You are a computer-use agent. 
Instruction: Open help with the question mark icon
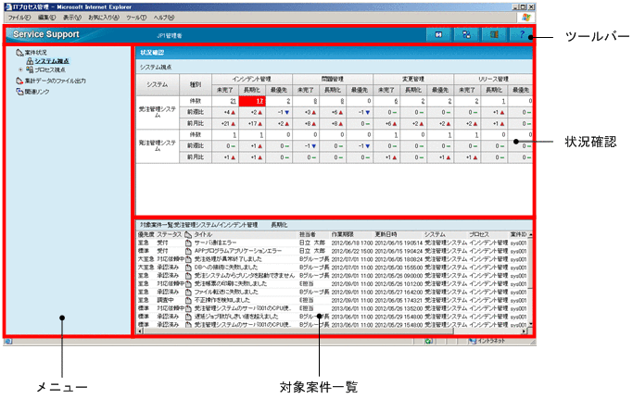522,34
